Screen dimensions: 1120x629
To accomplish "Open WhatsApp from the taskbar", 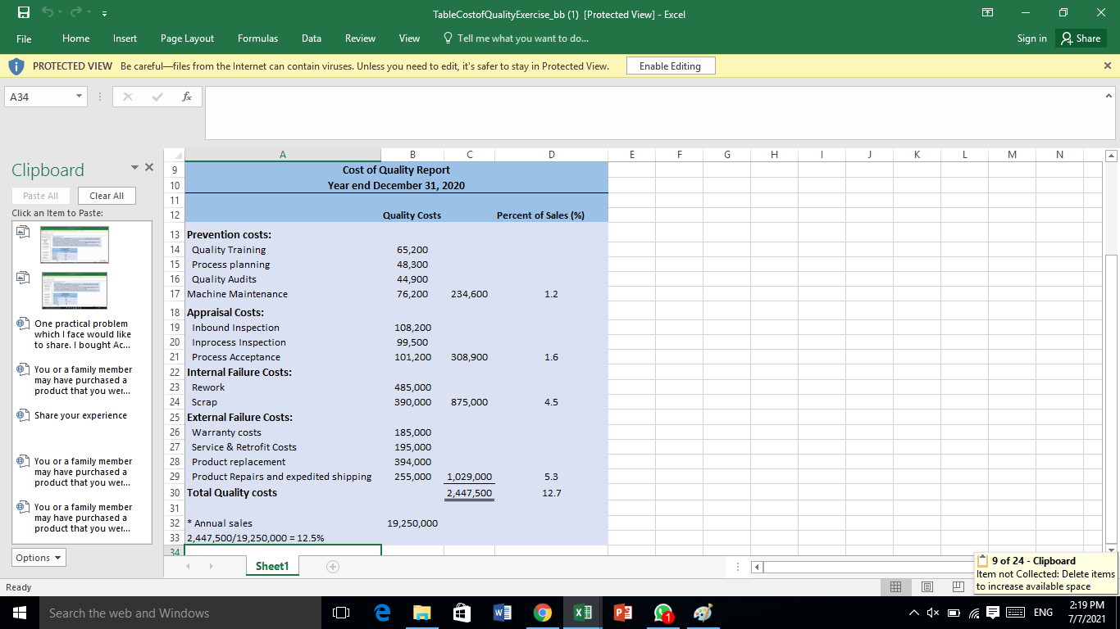I will 662,613.
